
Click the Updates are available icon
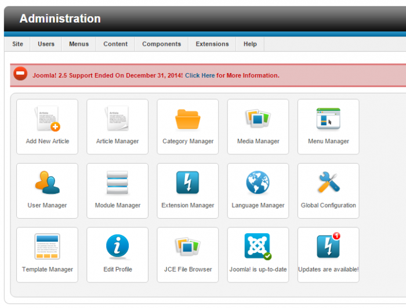(x=328, y=248)
